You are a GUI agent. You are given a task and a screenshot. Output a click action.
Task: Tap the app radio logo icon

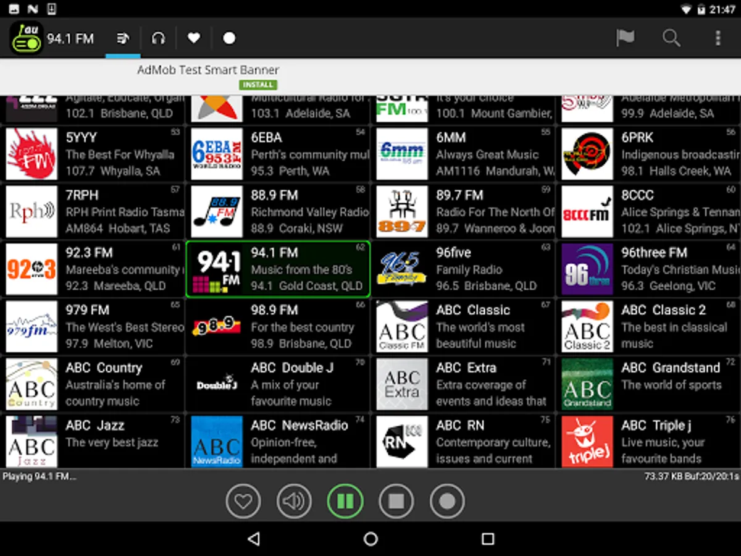pyautogui.click(x=26, y=38)
